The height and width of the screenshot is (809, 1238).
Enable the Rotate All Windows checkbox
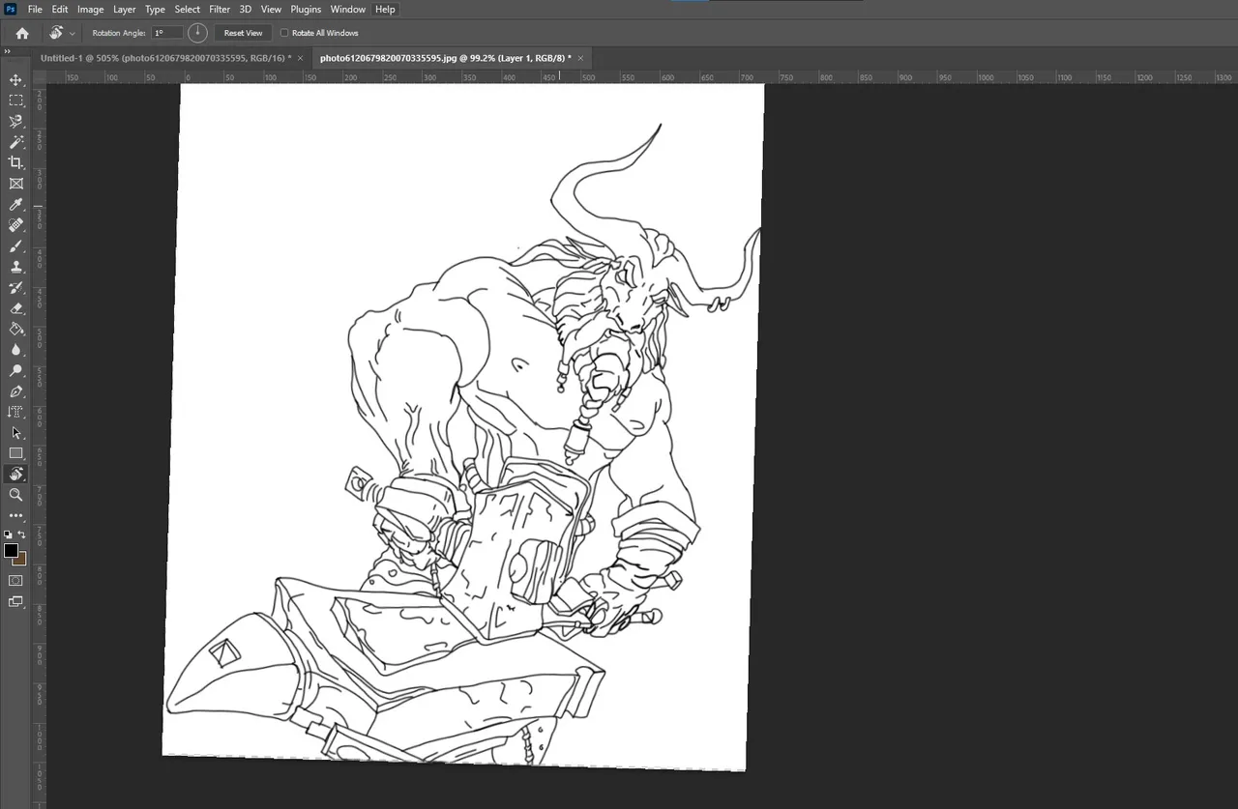(284, 33)
